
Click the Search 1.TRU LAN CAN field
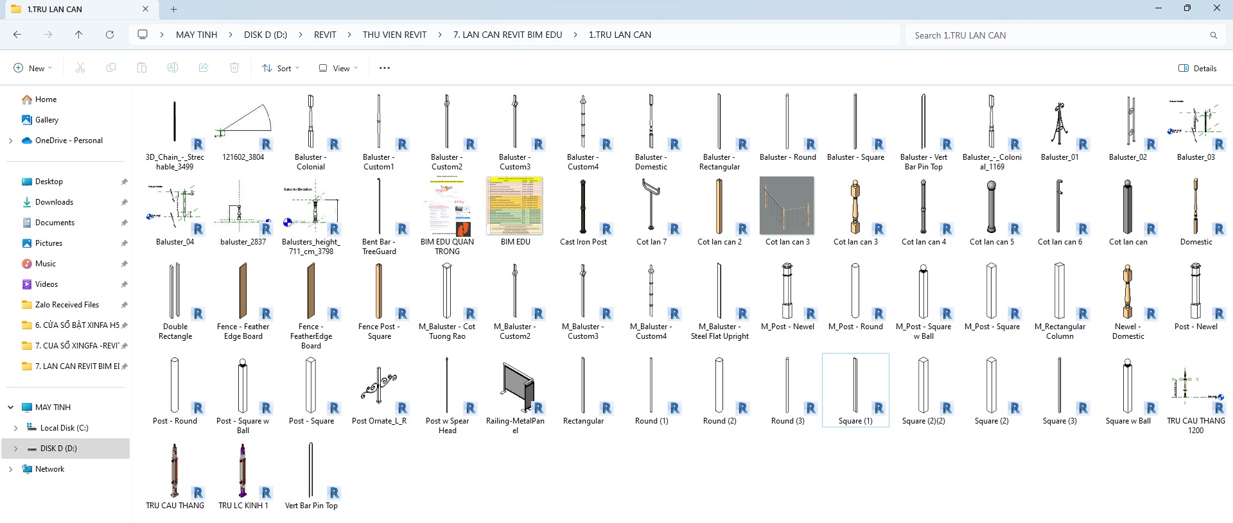(1053, 35)
